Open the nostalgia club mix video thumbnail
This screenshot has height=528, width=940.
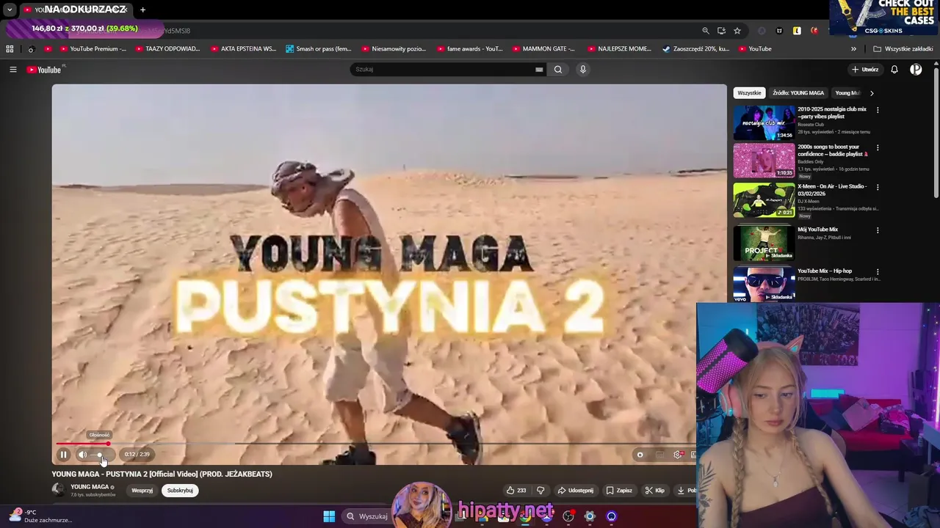(x=764, y=122)
